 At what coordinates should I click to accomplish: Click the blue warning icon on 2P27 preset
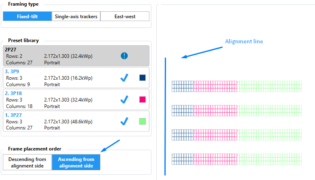124,56
